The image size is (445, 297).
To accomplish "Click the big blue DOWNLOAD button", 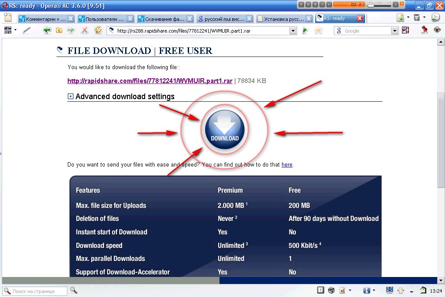I will click(225, 130).
